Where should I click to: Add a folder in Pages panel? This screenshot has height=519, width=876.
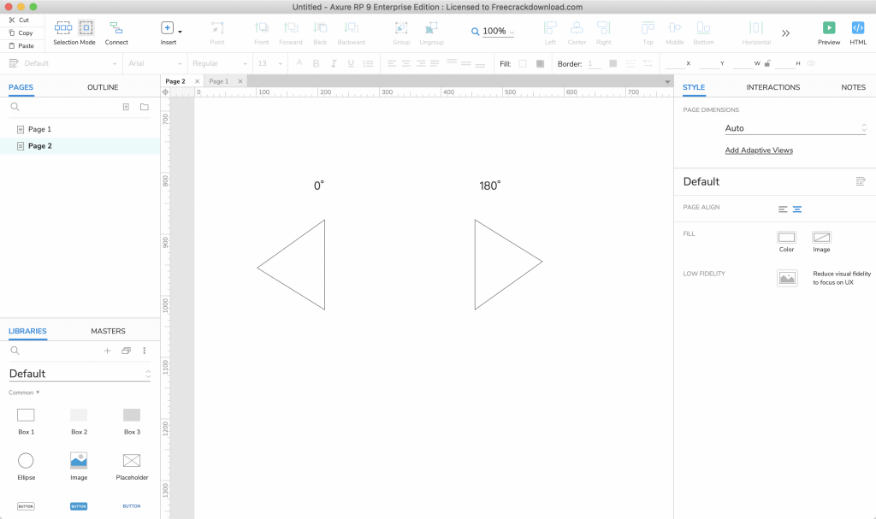click(x=144, y=107)
